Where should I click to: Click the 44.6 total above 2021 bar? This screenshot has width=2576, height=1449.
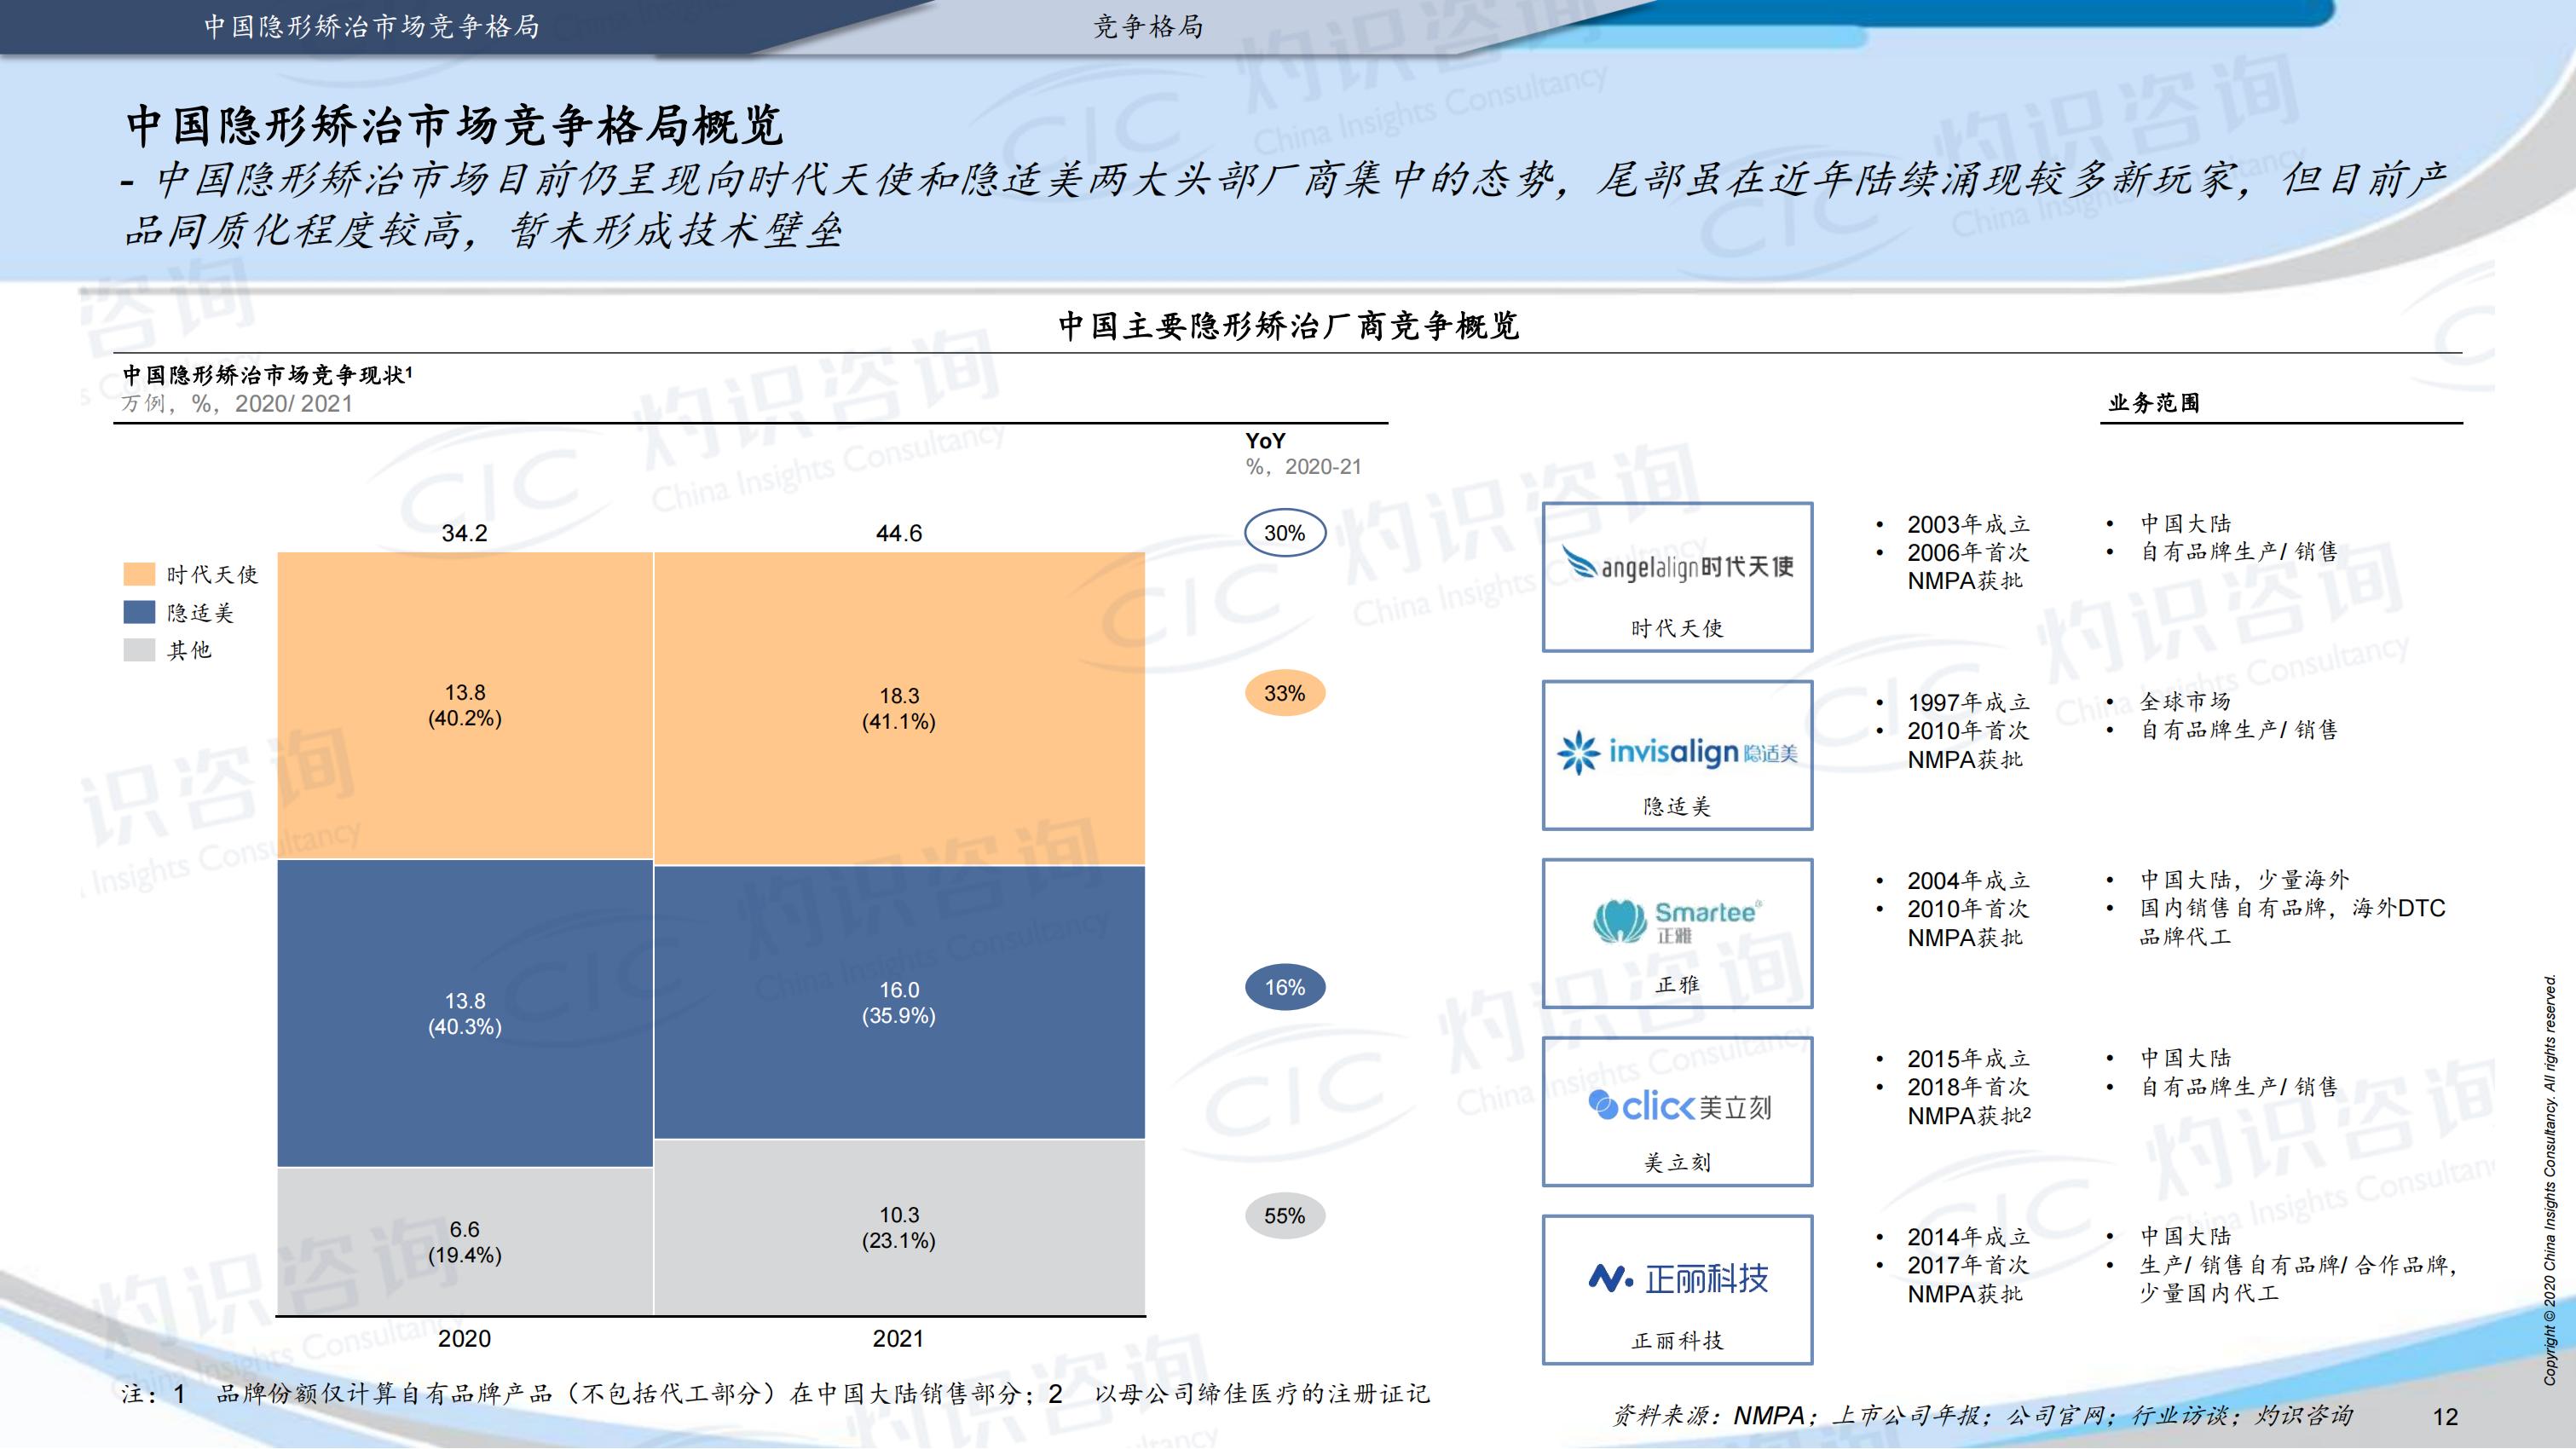point(899,533)
